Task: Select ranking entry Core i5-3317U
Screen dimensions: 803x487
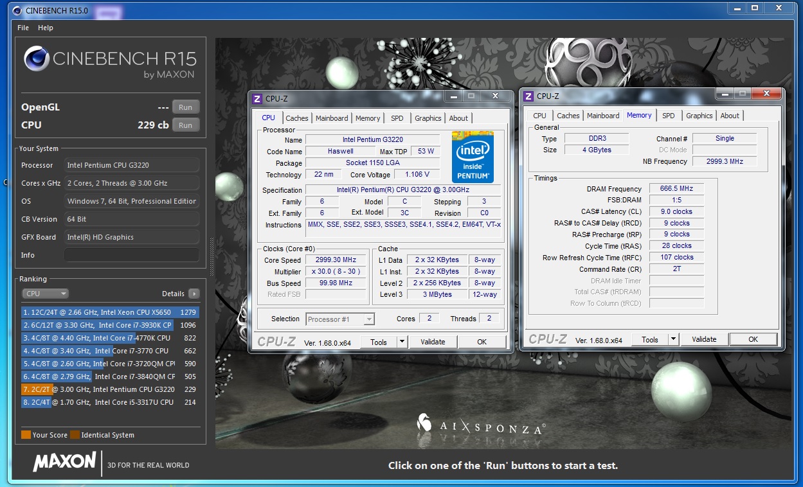Action: (x=110, y=402)
